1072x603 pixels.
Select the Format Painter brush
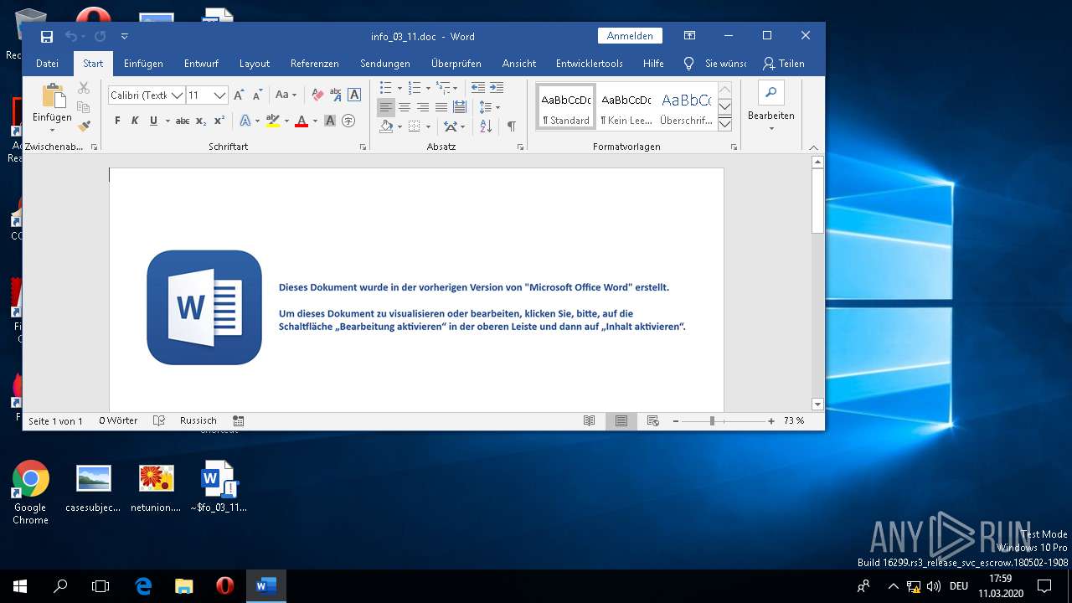83,126
